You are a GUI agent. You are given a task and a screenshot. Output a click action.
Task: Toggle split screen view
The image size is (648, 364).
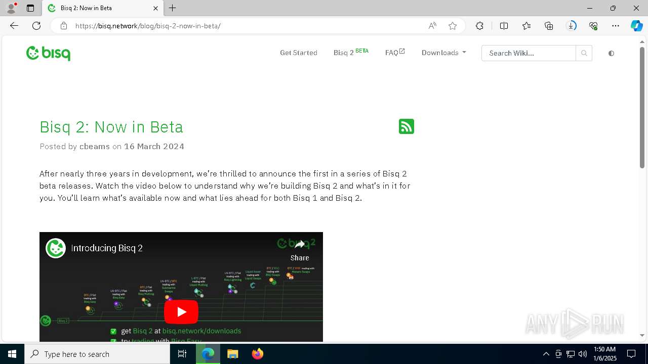(504, 26)
